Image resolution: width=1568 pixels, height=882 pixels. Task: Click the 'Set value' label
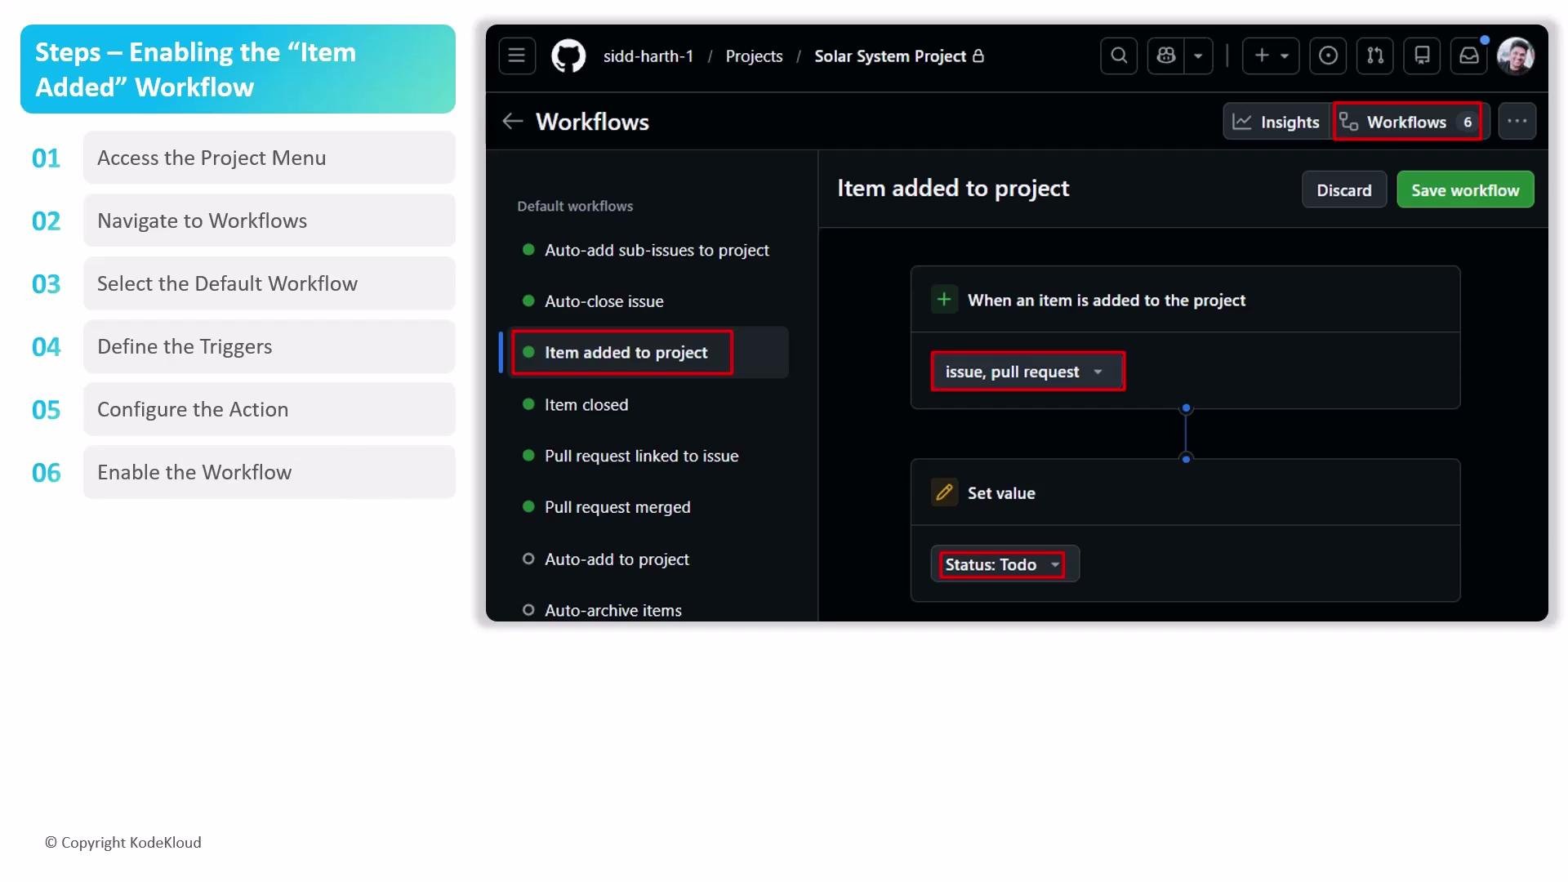(x=1001, y=493)
